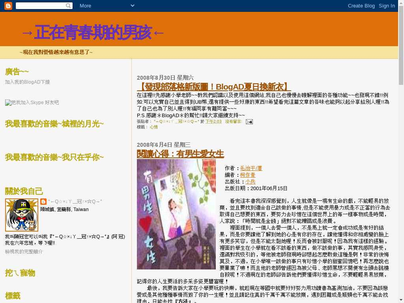This screenshot has width=404, height=303.
Task: Click sidebar heading 我最喜歡的音樂~城裡的月光~
Action: pos(54,124)
